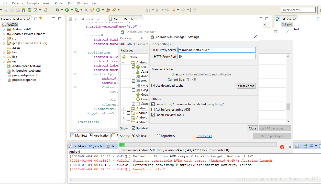Expand Android Private Libraries node
The image size is (321, 184).
pos(4,34)
